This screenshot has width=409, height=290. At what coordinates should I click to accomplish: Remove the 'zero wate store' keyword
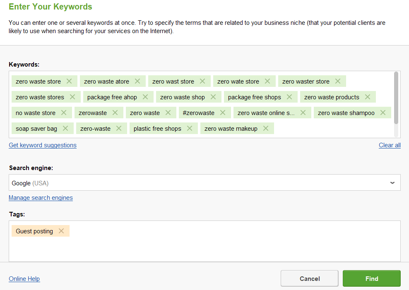[x=267, y=81]
